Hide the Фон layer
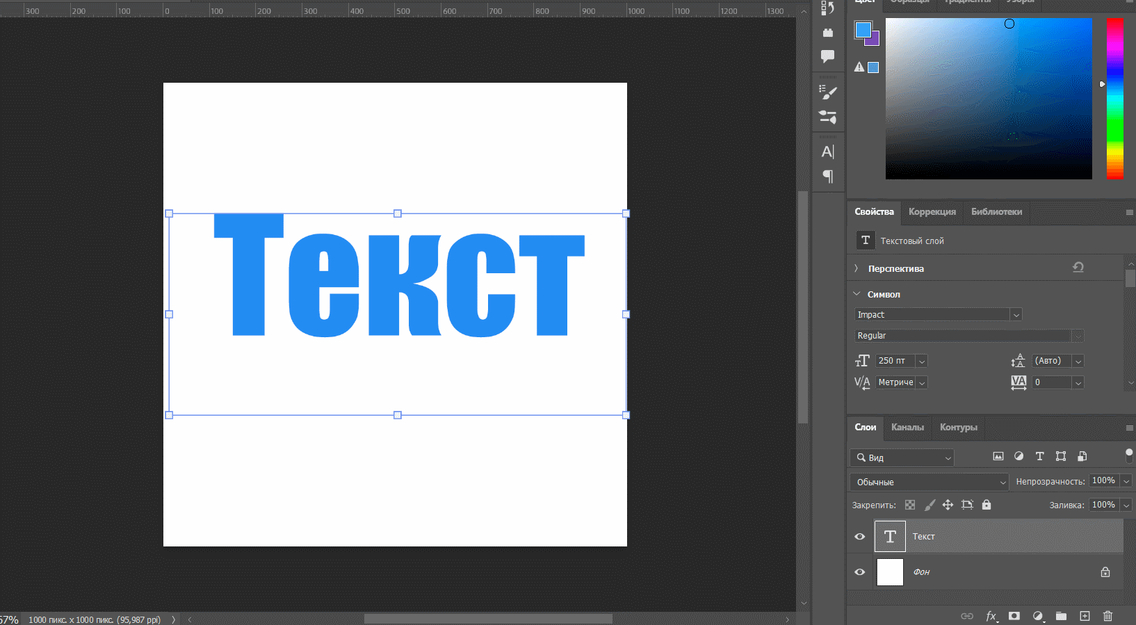 pyautogui.click(x=860, y=572)
